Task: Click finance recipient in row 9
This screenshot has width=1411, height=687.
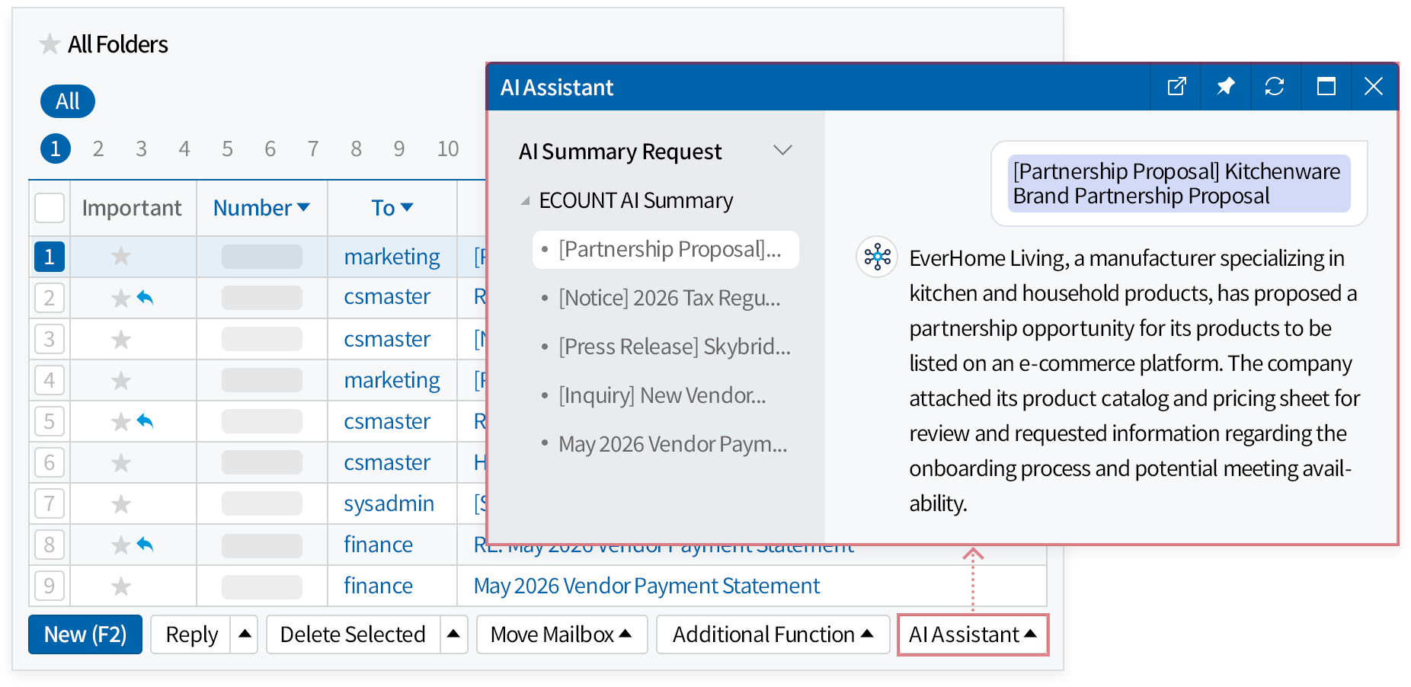Action: pos(378,586)
